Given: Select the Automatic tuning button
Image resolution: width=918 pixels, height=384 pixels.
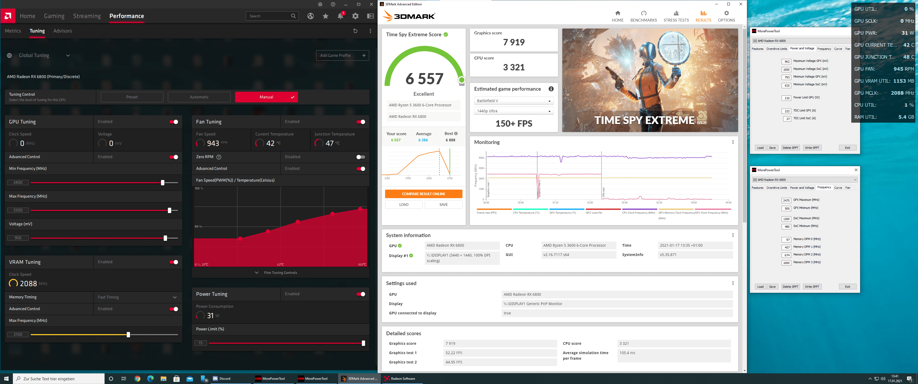Looking at the screenshot, I should coord(199,97).
